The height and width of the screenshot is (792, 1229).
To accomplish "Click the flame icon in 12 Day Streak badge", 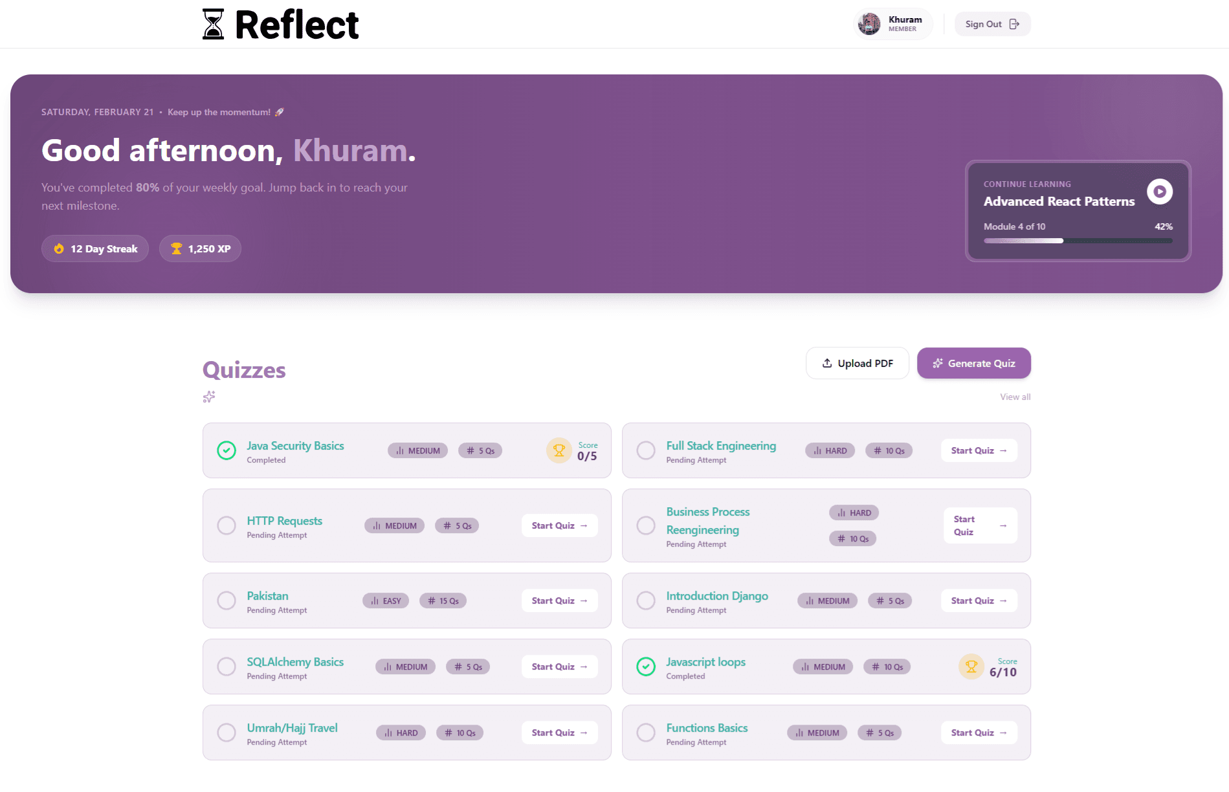I will click(58, 248).
